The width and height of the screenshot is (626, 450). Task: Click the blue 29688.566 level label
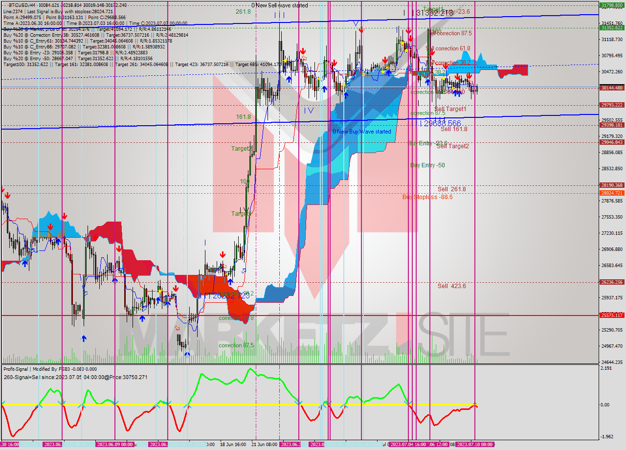point(440,123)
